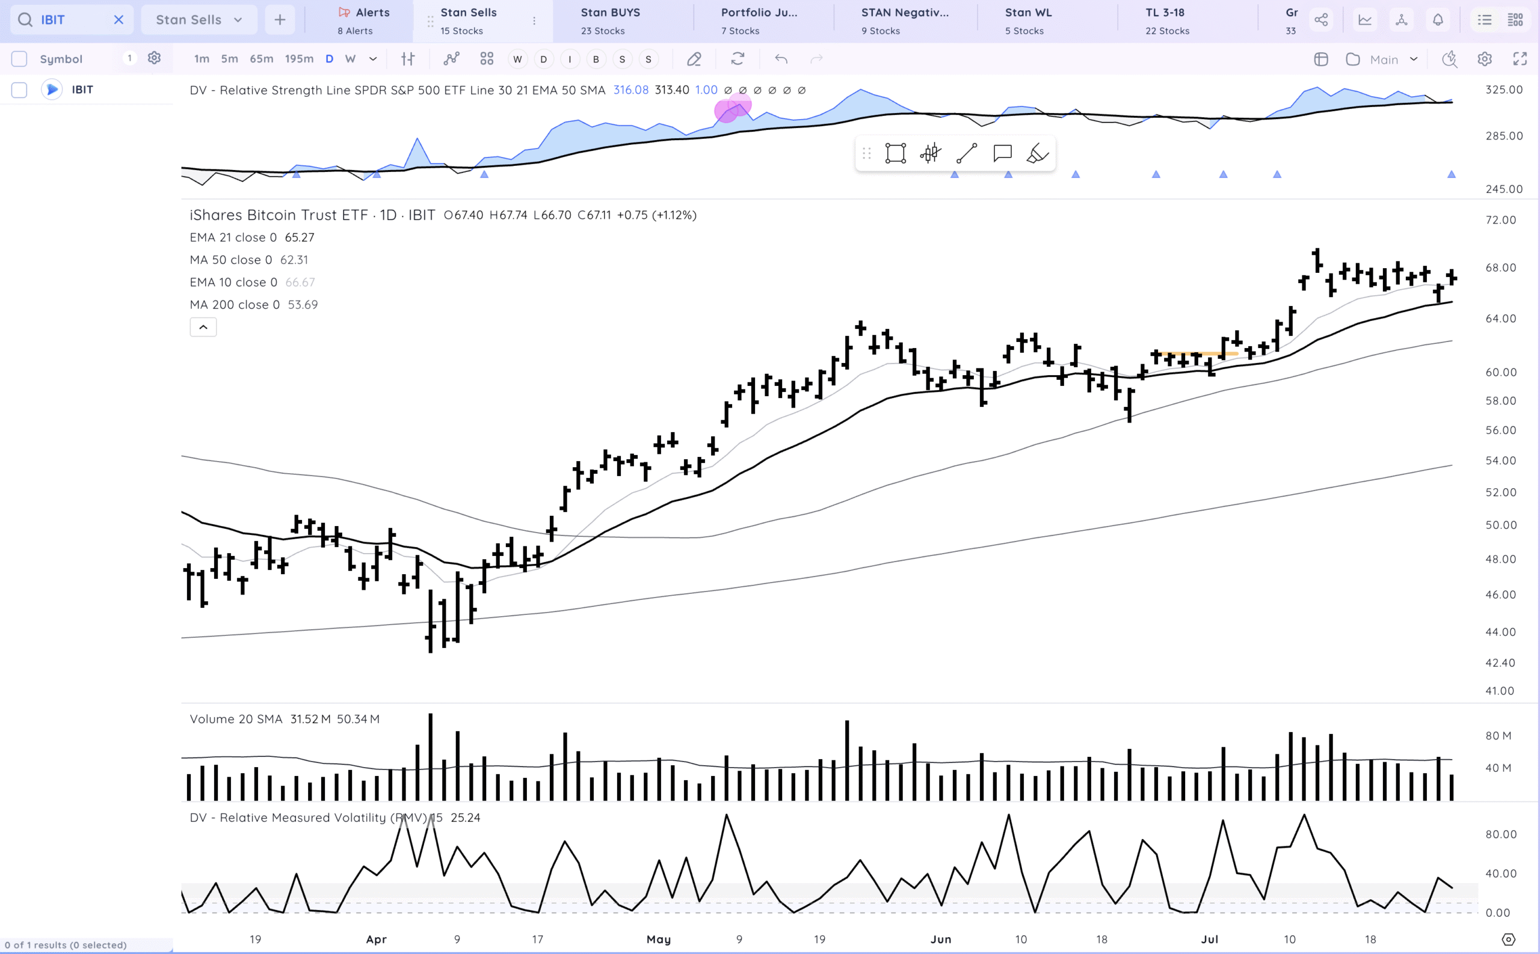Select the weekly W timeframe

(351, 60)
